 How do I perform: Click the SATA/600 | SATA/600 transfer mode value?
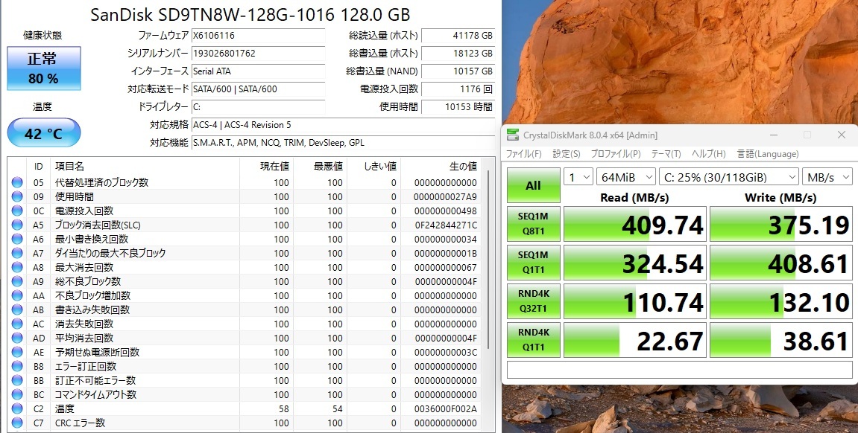[x=258, y=89]
